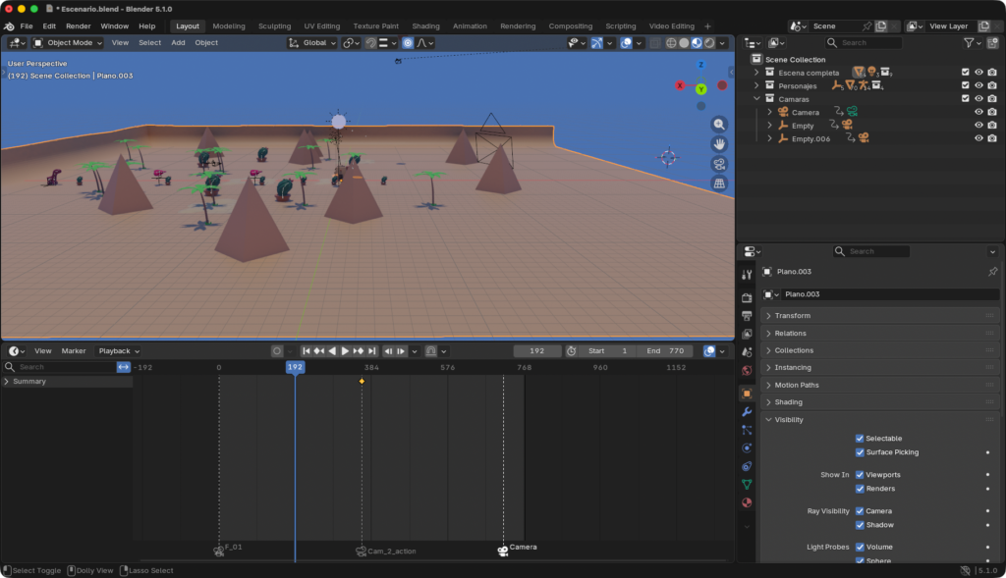Toggle camera view using the viewport camera icon
Image resolution: width=1006 pixels, height=578 pixels.
click(x=719, y=164)
